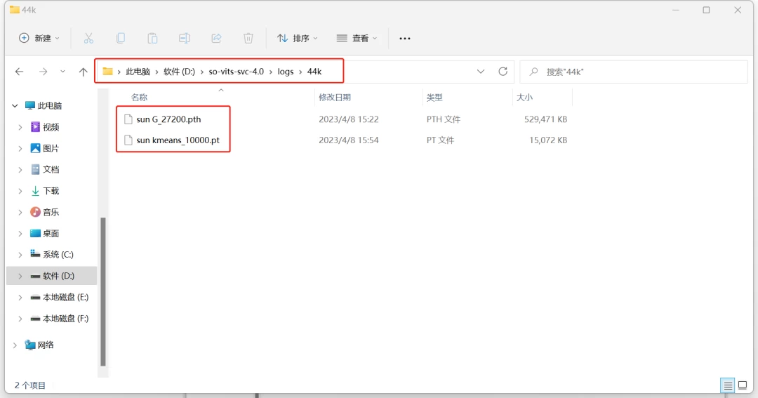Go forward with the right arrow
The width and height of the screenshot is (758, 398).
[x=43, y=72]
